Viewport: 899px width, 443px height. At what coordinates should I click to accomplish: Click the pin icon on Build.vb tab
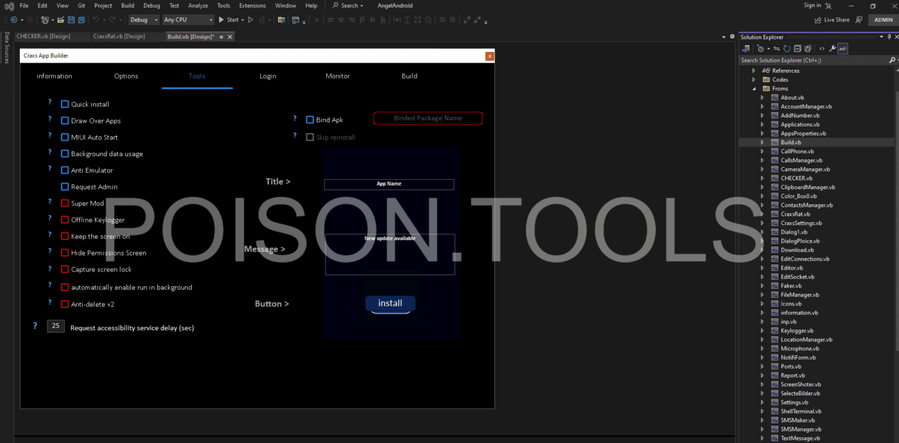(x=221, y=37)
